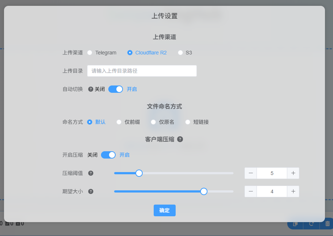Toggle the 自动切换 switch

click(116, 89)
